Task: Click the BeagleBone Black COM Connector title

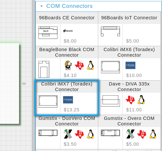Action: point(67,52)
